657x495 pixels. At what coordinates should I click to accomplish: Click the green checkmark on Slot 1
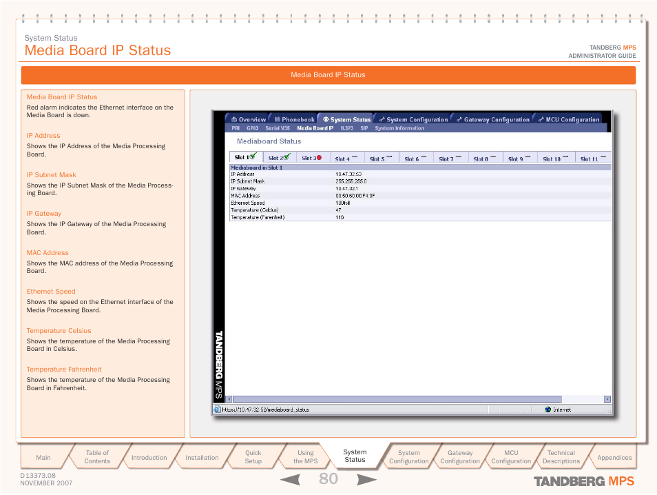click(253, 156)
